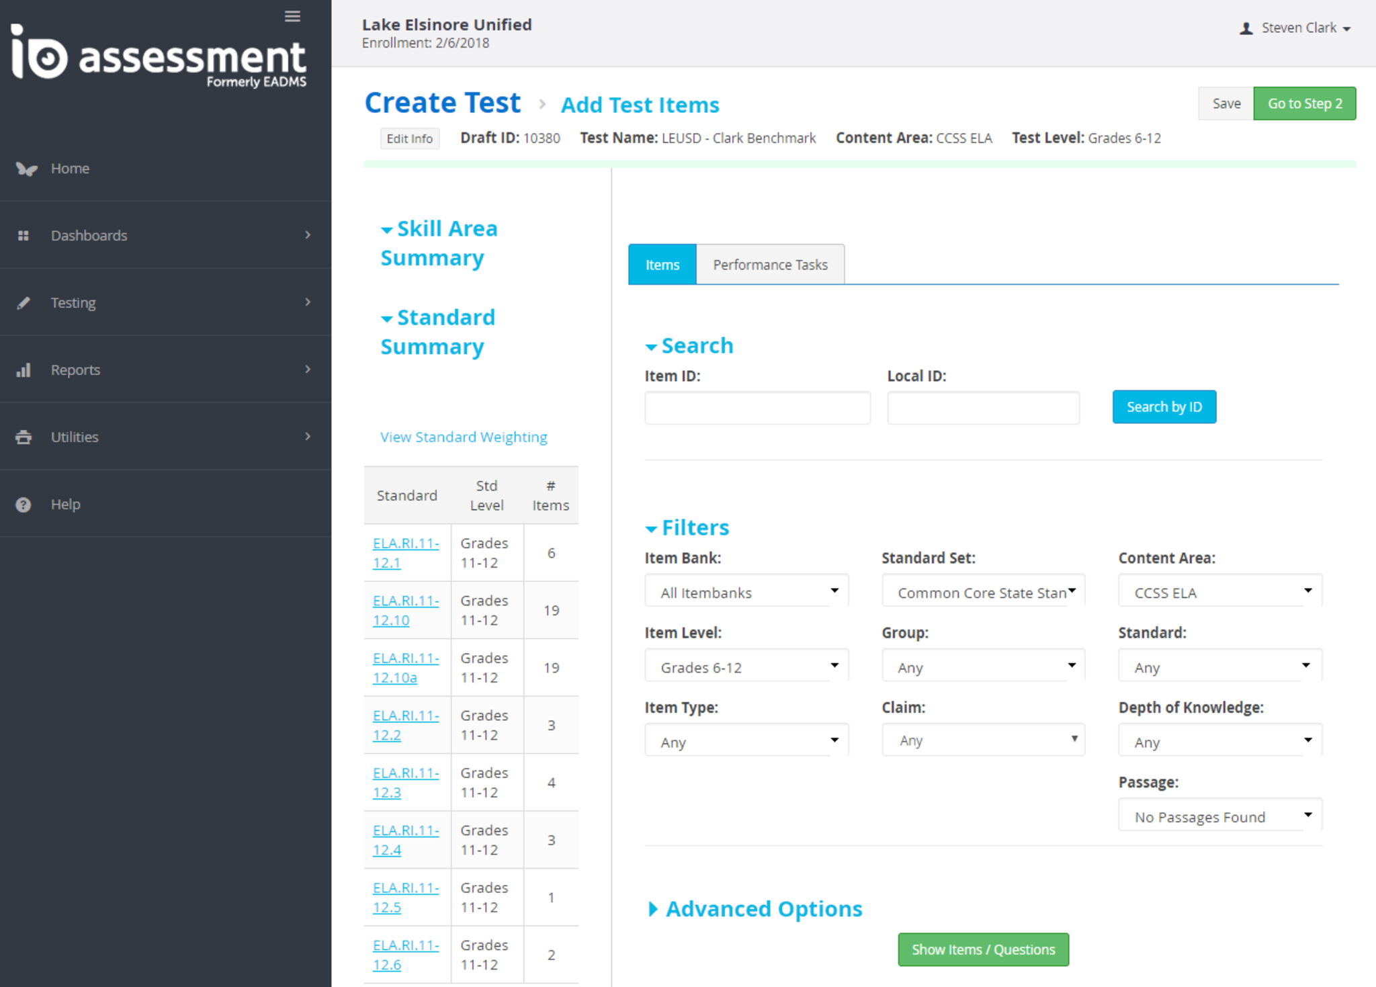Click the Testing pencil icon
Screen dimensions: 1376x987
click(24, 303)
